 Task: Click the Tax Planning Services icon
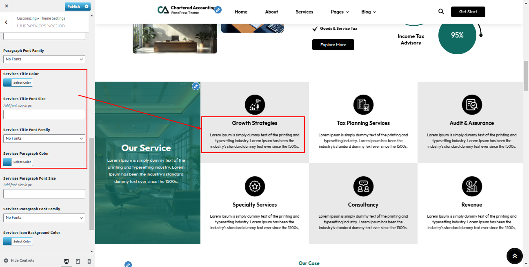[x=363, y=105]
